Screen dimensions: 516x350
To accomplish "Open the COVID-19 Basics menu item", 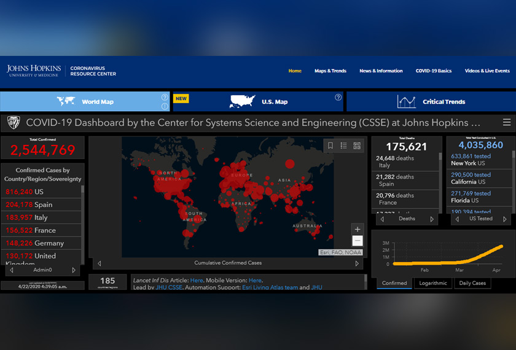I will (433, 71).
